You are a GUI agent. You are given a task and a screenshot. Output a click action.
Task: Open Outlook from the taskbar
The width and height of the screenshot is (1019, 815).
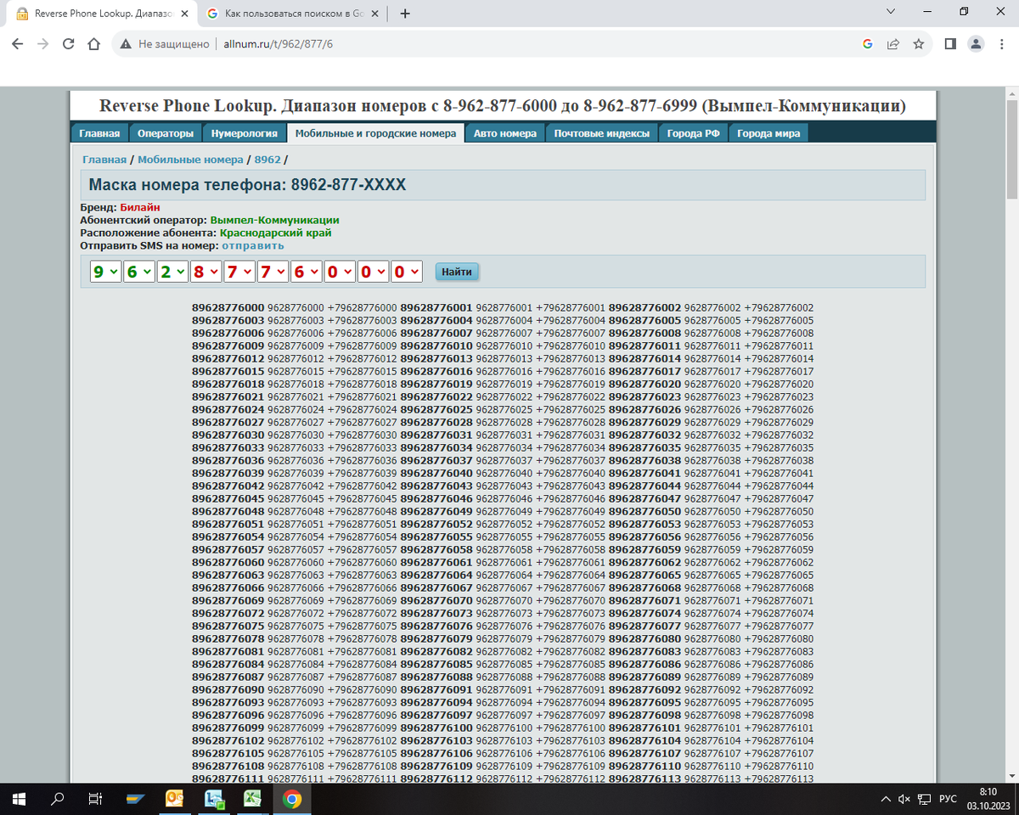[175, 799]
